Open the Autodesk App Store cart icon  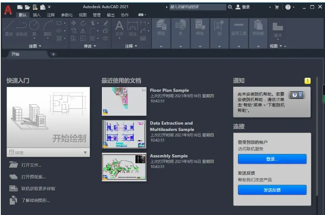(x=277, y=7)
